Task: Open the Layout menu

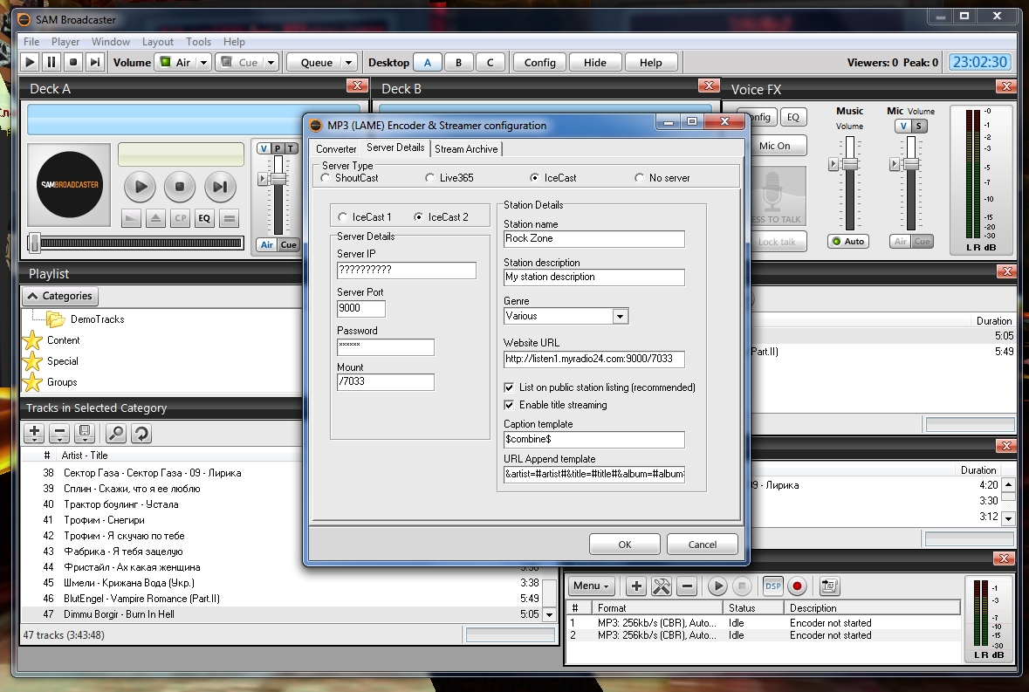Action: tap(157, 41)
